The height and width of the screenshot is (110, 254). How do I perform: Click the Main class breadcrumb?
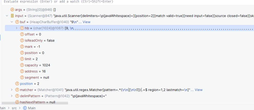[32, 108]
